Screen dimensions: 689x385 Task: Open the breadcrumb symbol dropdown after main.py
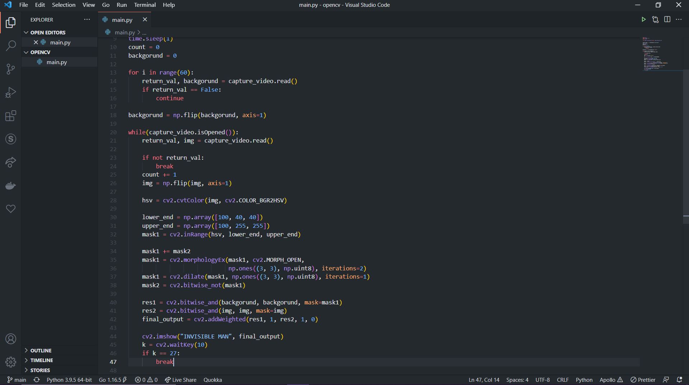pyautogui.click(x=144, y=33)
